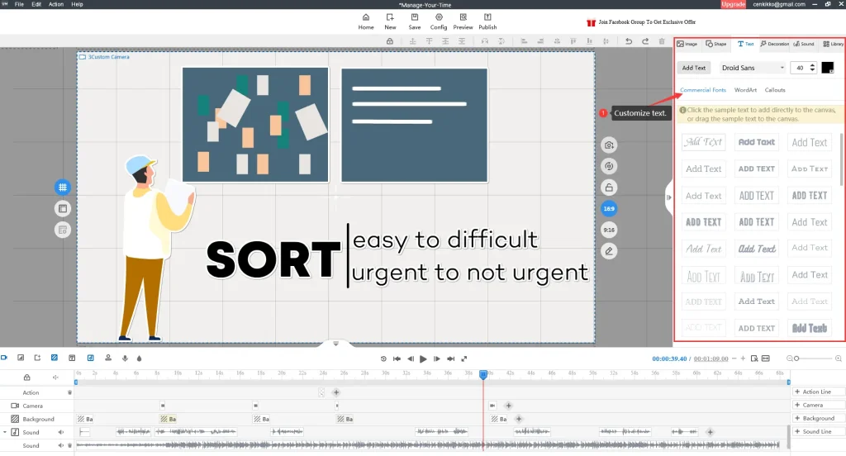The height and width of the screenshot is (456, 846).
Task: Increase font size with the stepper arrows
Action: pos(813,65)
